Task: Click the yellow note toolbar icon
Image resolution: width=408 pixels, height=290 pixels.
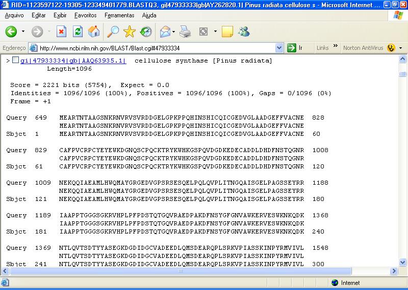Action: tap(227, 32)
